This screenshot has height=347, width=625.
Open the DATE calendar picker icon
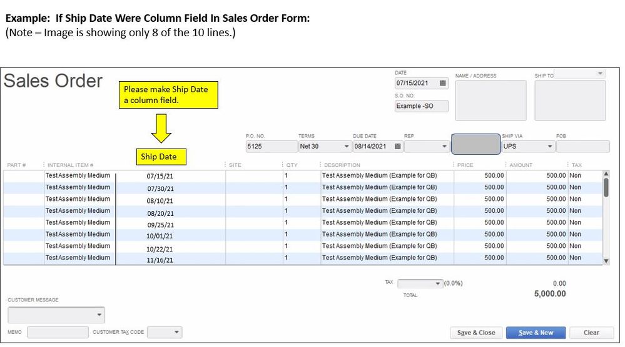tap(443, 83)
